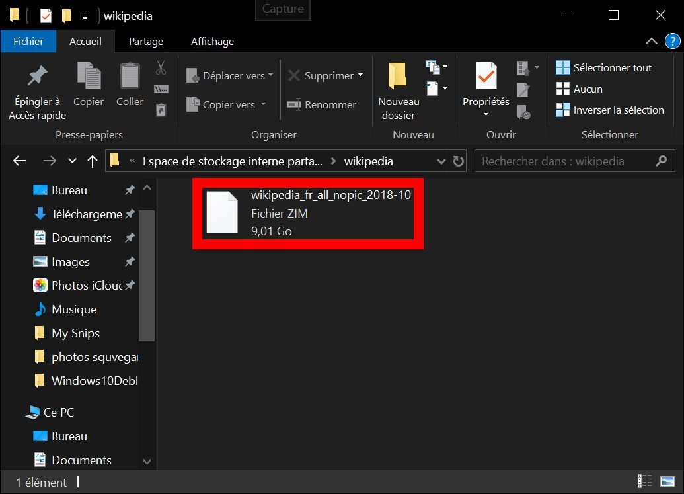The height and width of the screenshot is (494, 684).
Task: Open Propriétés checkmark icon
Action: click(486, 77)
